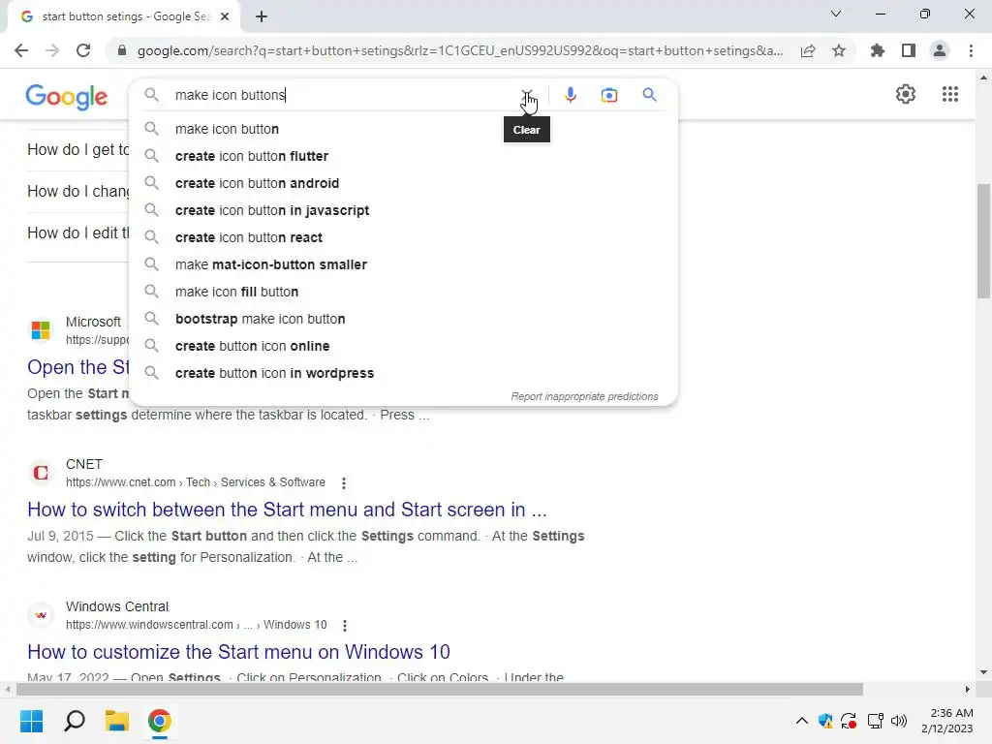
Task: Open Chrome profile avatar menu
Action: click(939, 50)
